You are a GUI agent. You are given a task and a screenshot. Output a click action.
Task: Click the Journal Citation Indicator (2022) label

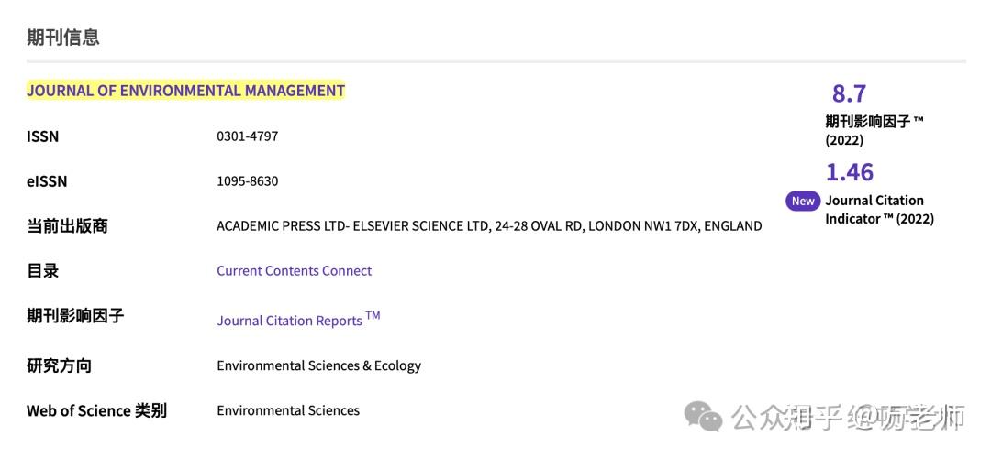tap(879, 210)
